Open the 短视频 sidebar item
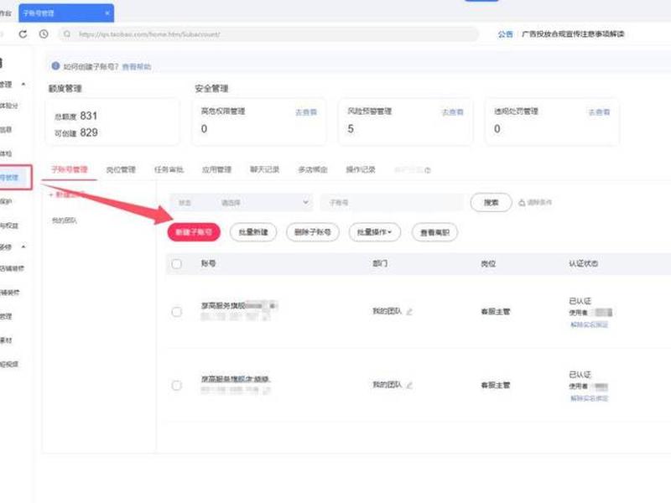 coord(9,365)
